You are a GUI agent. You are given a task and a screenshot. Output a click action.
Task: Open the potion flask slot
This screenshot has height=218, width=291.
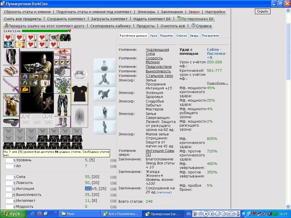pyautogui.click(x=105, y=65)
